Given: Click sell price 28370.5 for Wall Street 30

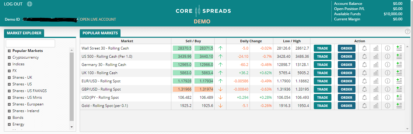Looking at the screenshot, I should tap(182, 48).
